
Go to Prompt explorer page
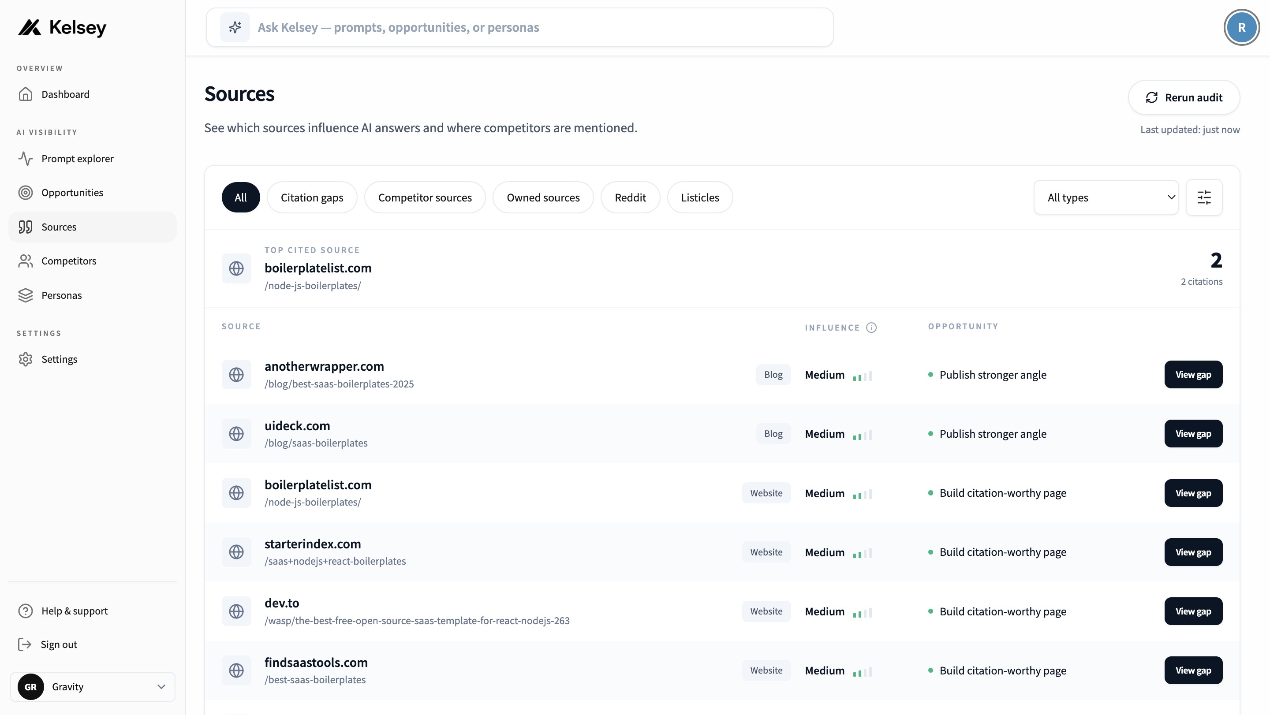[93, 159]
